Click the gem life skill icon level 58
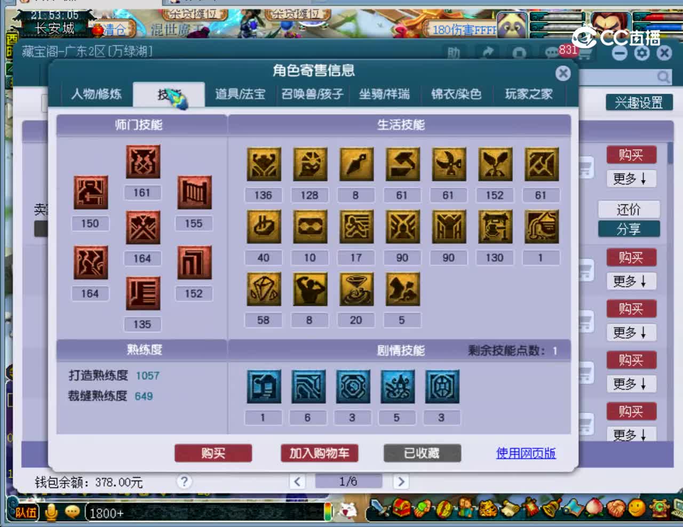Image resolution: width=683 pixels, height=527 pixels. pyautogui.click(x=264, y=289)
